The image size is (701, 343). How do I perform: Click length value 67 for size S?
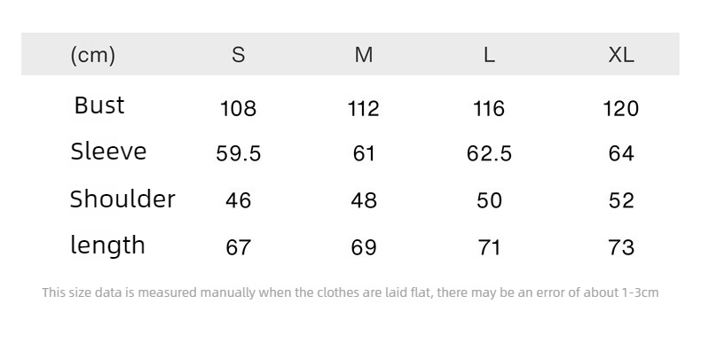(x=239, y=247)
